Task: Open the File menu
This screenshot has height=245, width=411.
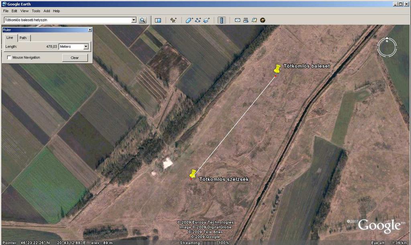Action: (x=6, y=11)
